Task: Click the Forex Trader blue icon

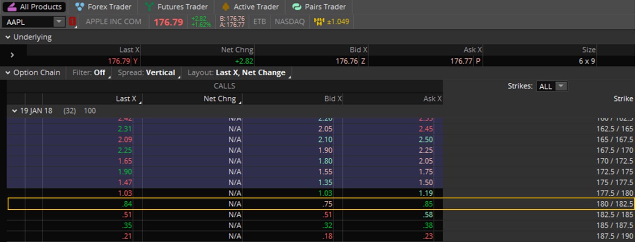Action: 80,7
